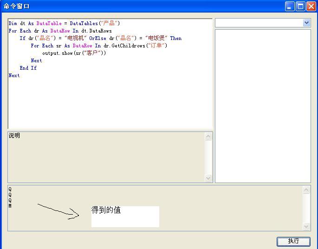Click the 'GetChildrows' code line

[99, 46]
